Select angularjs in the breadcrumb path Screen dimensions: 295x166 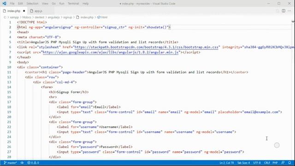click(x=53, y=17)
